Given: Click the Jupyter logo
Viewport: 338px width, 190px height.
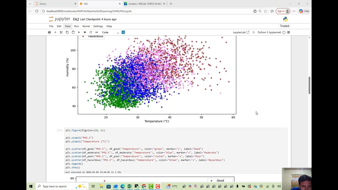Looking at the screenshot, I should click(59, 19).
